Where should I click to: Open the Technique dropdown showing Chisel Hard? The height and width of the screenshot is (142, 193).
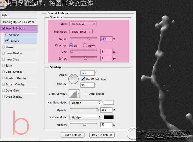pyautogui.click(x=81, y=32)
